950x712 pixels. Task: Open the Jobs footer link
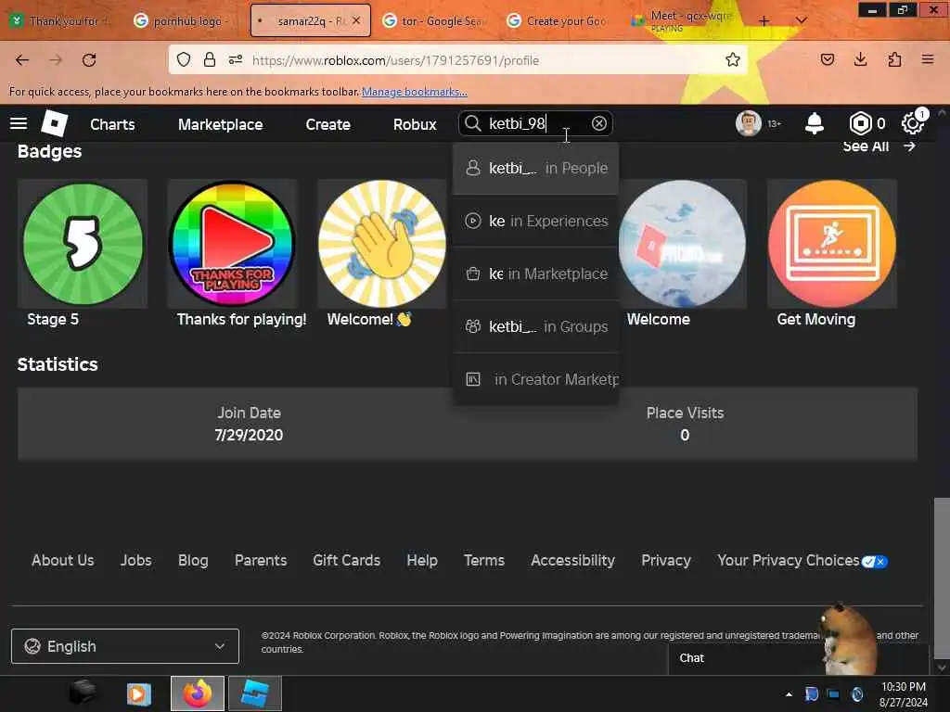click(136, 561)
